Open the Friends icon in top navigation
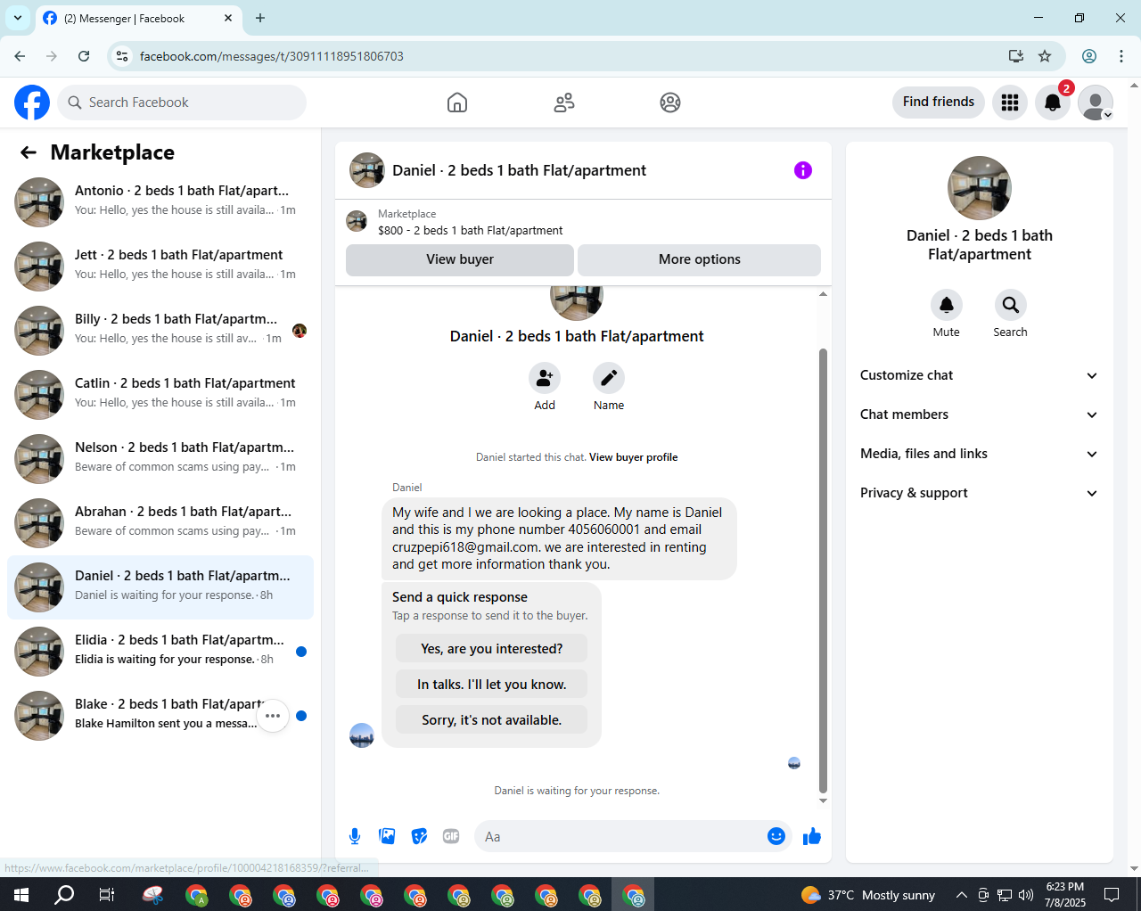Image resolution: width=1141 pixels, height=911 pixels. pyautogui.click(x=564, y=103)
